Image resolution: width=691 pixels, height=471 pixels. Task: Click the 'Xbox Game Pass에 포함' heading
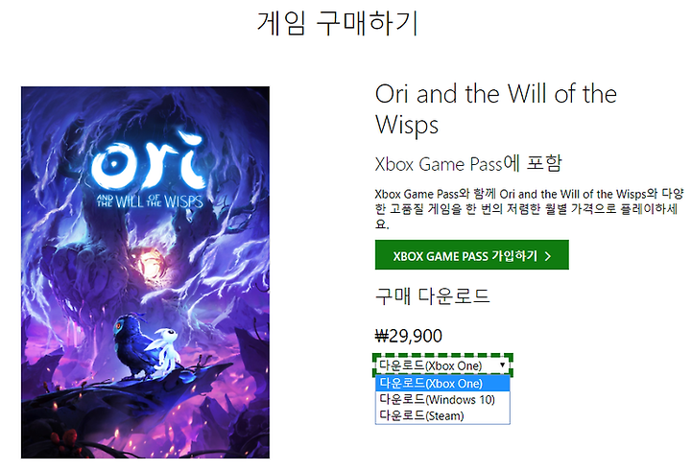point(468,163)
